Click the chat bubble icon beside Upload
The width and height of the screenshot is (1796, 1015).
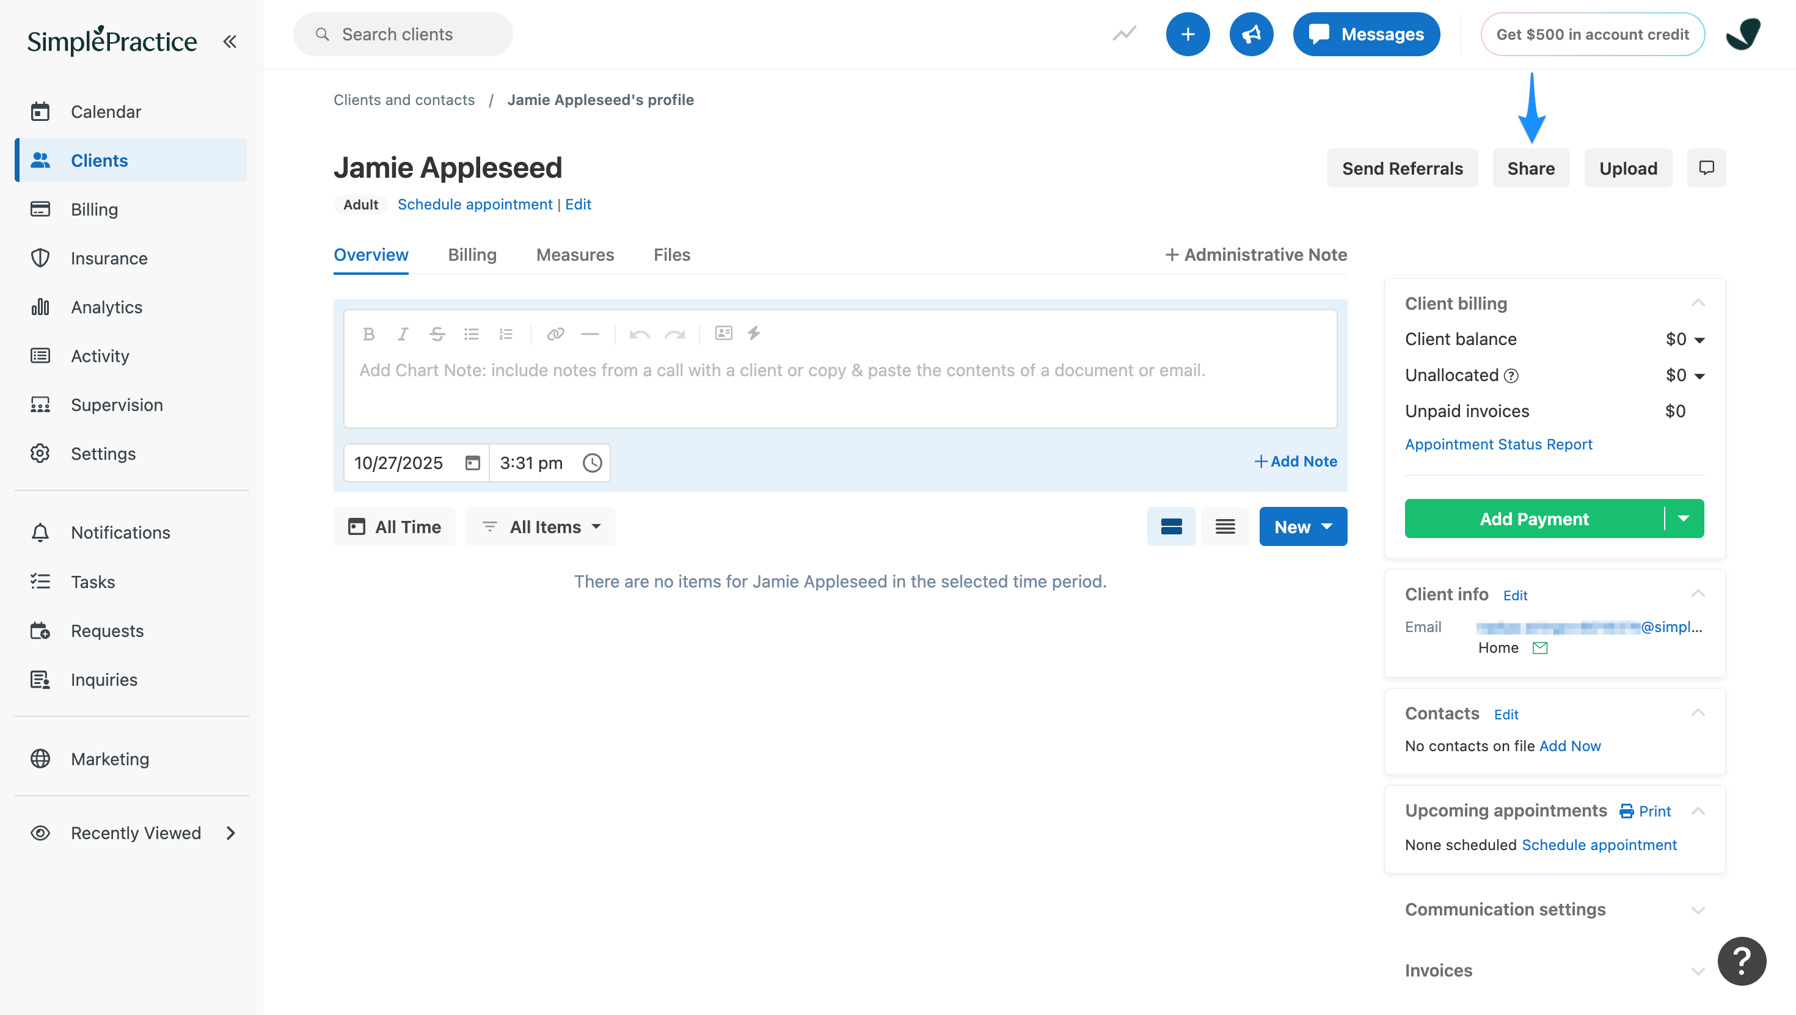point(1706,168)
